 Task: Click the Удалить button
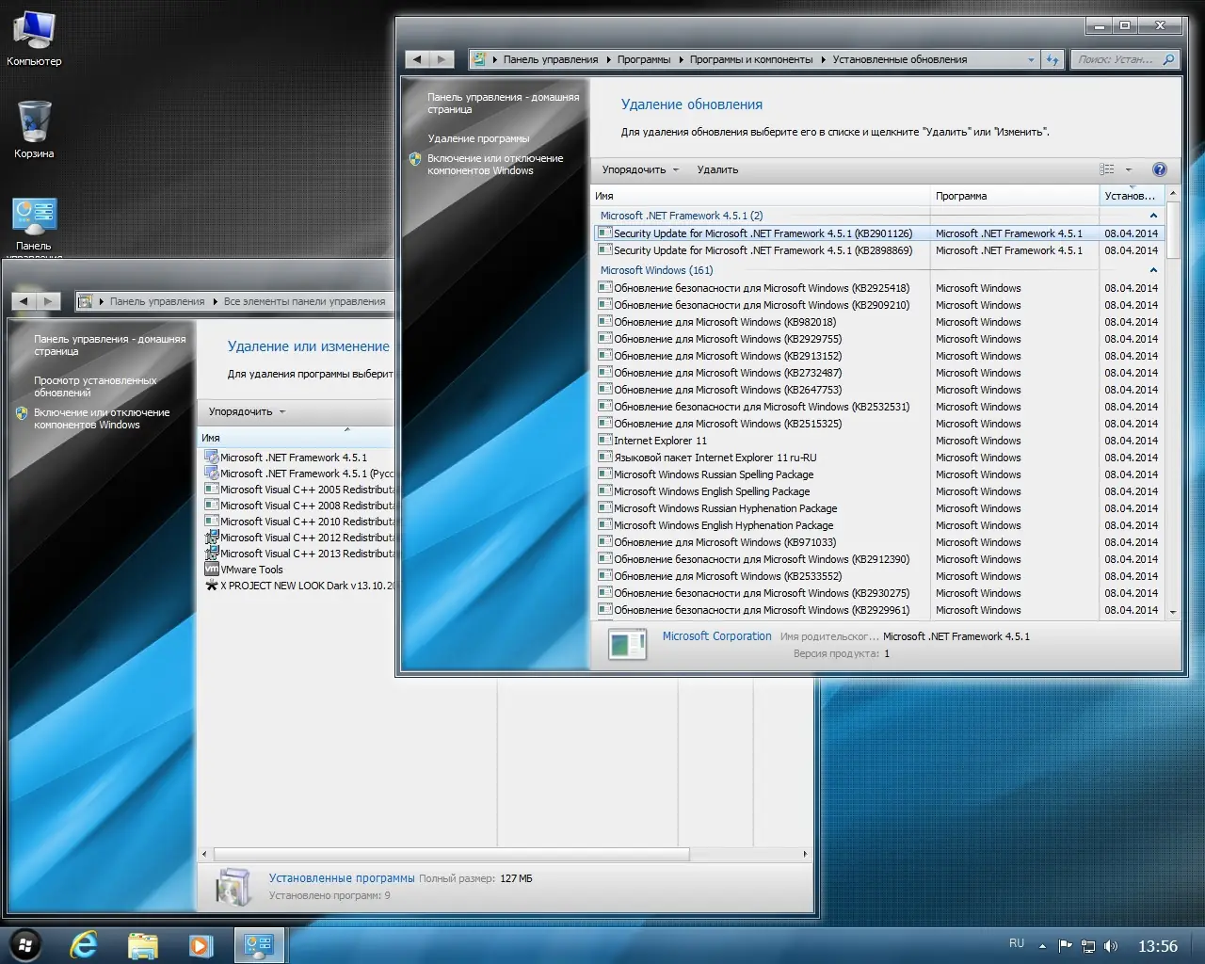(x=718, y=169)
